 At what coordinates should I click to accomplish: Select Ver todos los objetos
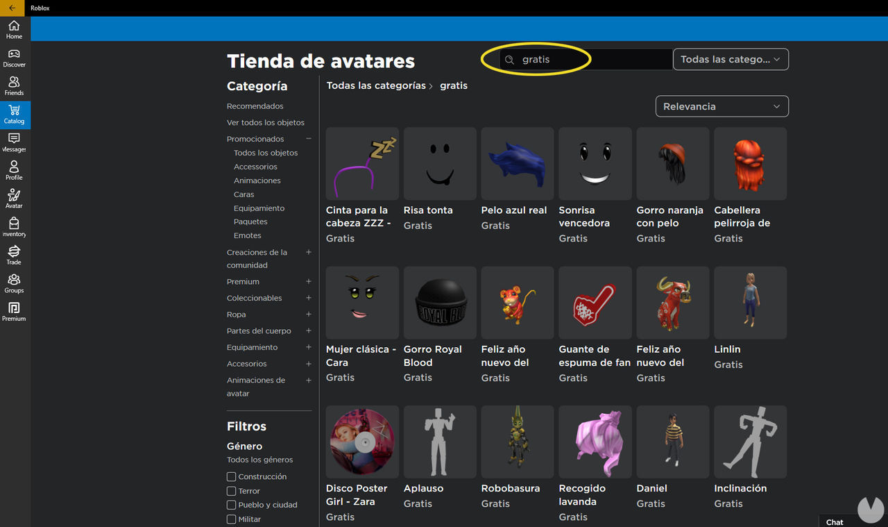click(266, 122)
